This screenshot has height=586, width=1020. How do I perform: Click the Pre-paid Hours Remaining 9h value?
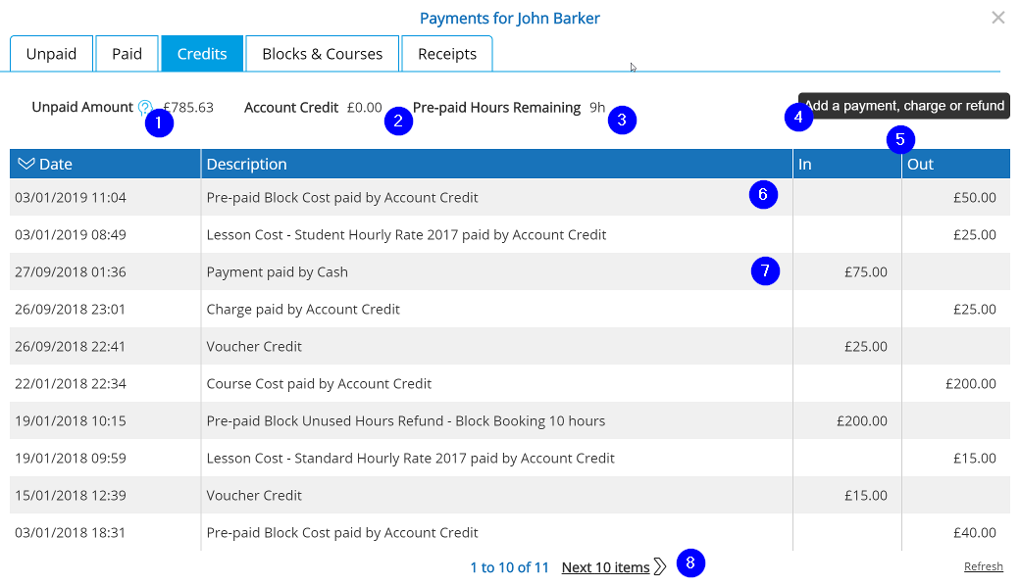597,107
